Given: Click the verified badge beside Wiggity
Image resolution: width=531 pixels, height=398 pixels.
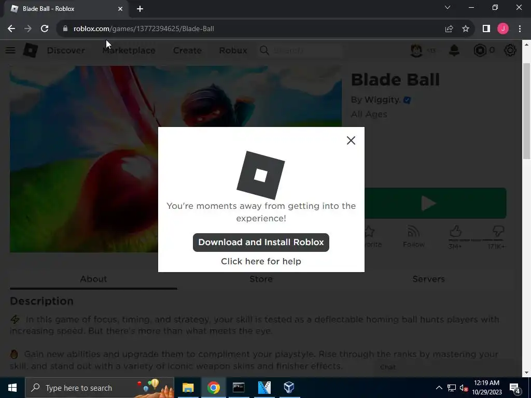Looking at the screenshot, I should tap(407, 100).
